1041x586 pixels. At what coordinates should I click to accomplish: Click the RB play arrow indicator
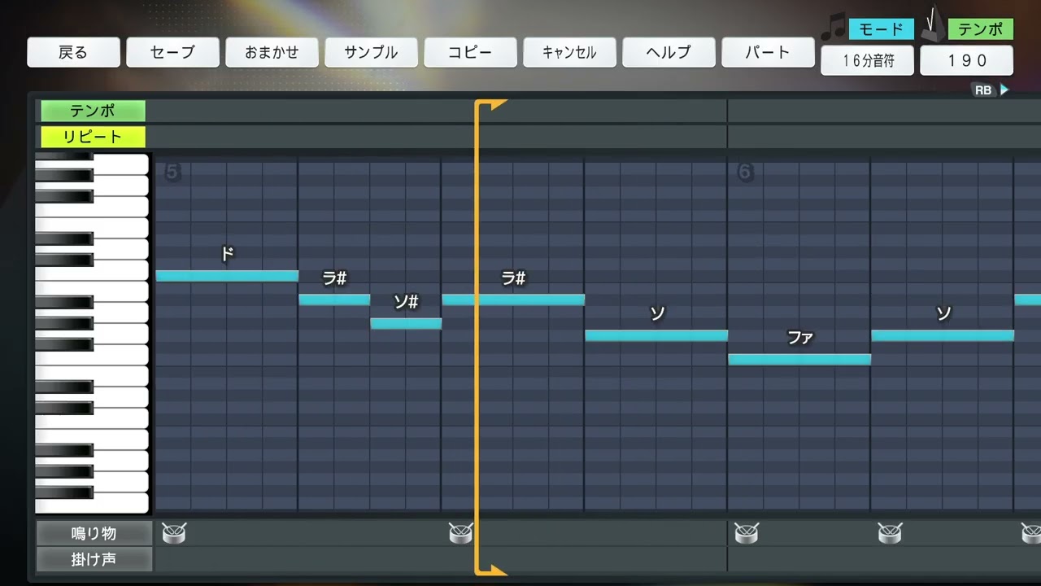(x=991, y=90)
